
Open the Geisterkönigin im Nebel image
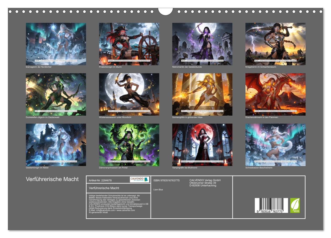point(56,145)
